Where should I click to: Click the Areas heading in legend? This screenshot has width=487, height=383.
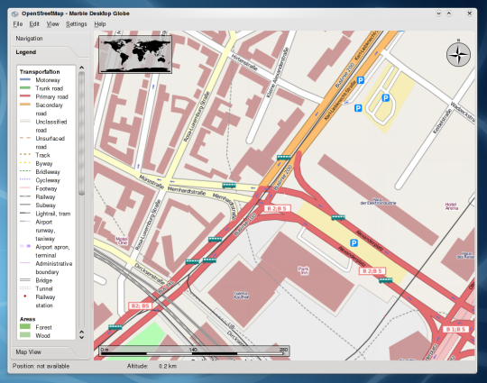coord(28,319)
